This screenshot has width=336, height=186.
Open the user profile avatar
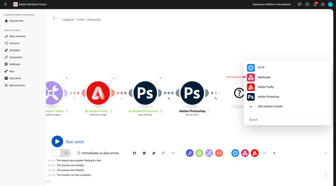tap(331, 4)
